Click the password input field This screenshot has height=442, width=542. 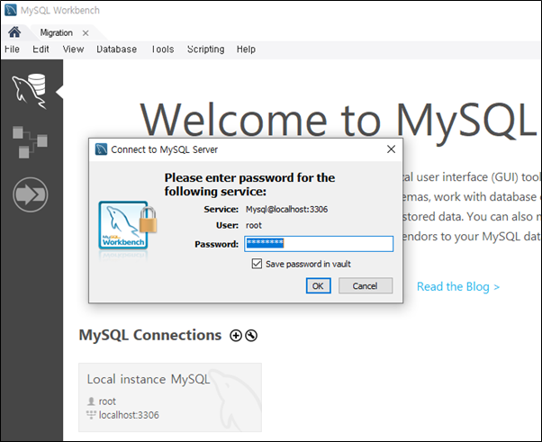point(319,244)
